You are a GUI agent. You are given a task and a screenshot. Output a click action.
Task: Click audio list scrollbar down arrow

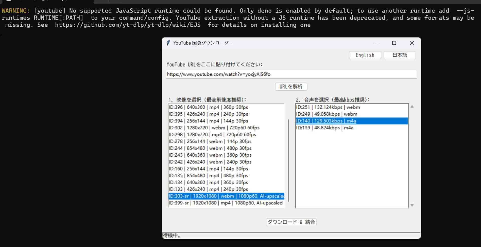click(412, 205)
